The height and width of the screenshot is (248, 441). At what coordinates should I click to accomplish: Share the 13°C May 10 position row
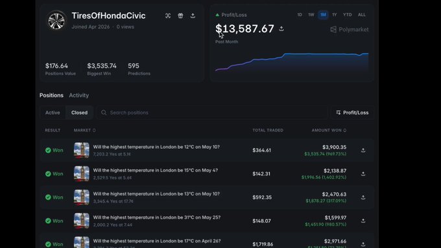click(363, 197)
